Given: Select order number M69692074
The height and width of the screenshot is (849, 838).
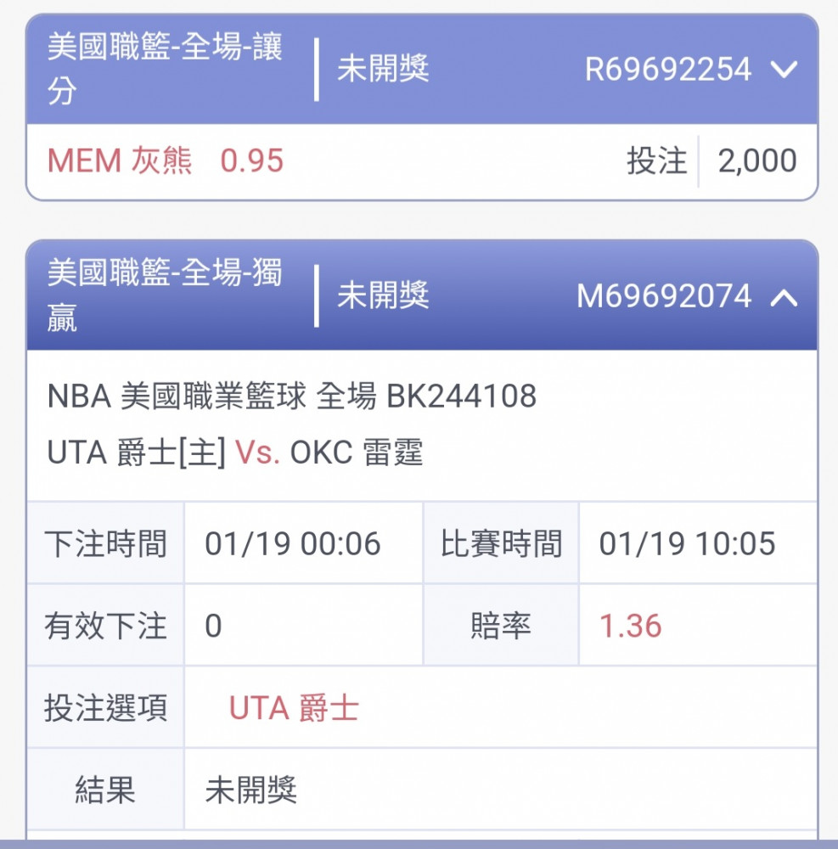Looking at the screenshot, I should coord(664,296).
